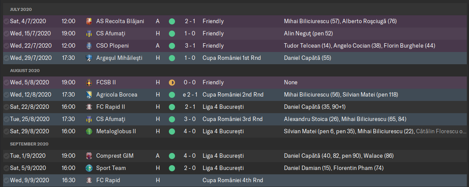Click the FCSB II club logo
Image resolution: width=469 pixels, height=187 pixels.
tap(88, 83)
